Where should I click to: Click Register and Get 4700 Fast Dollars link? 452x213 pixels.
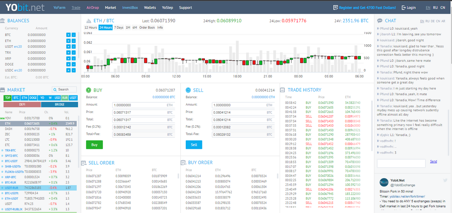(x=367, y=7)
